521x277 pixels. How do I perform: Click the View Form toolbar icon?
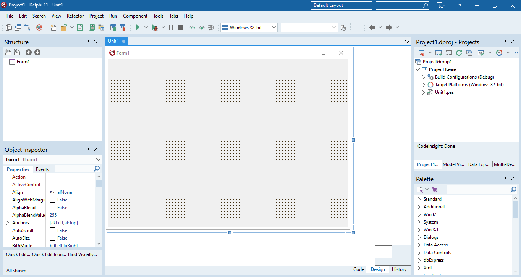click(18, 27)
